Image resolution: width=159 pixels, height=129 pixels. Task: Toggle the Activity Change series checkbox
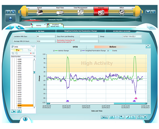pyautogui.click(x=54, y=51)
